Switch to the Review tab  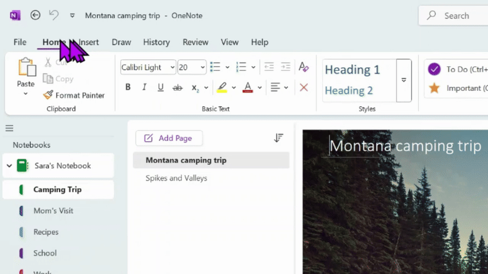[x=196, y=42]
